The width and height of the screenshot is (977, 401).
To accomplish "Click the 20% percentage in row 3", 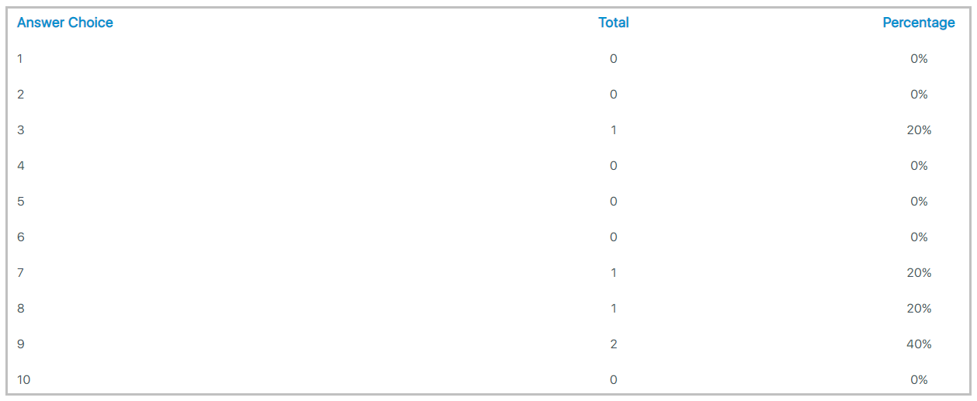I will pyautogui.click(x=919, y=130).
